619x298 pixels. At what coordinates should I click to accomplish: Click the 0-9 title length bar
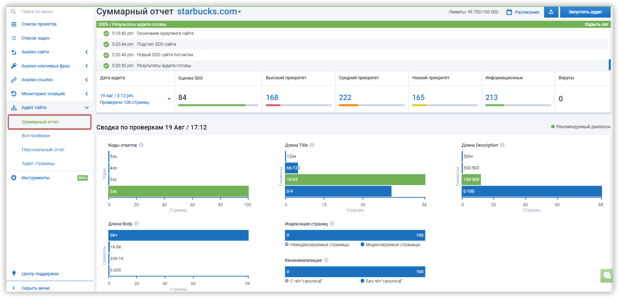(338, 191)
